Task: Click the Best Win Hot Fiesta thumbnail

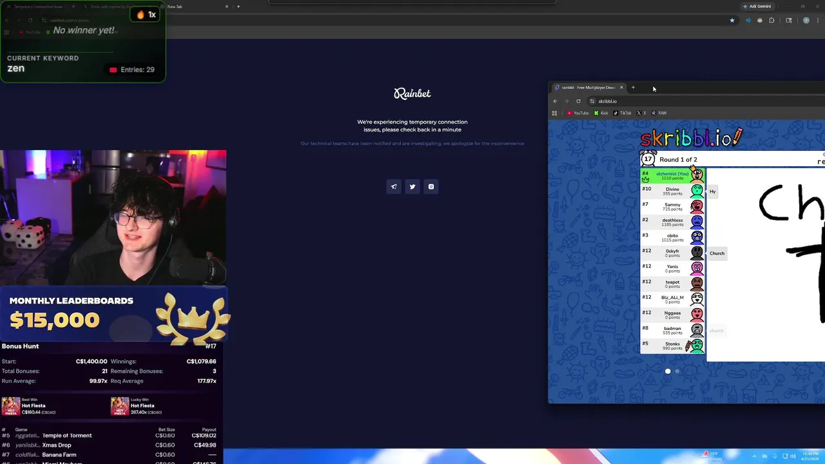Action: click(11, 406)
